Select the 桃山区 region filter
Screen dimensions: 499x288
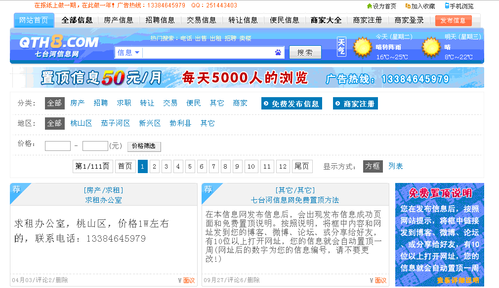81,123
